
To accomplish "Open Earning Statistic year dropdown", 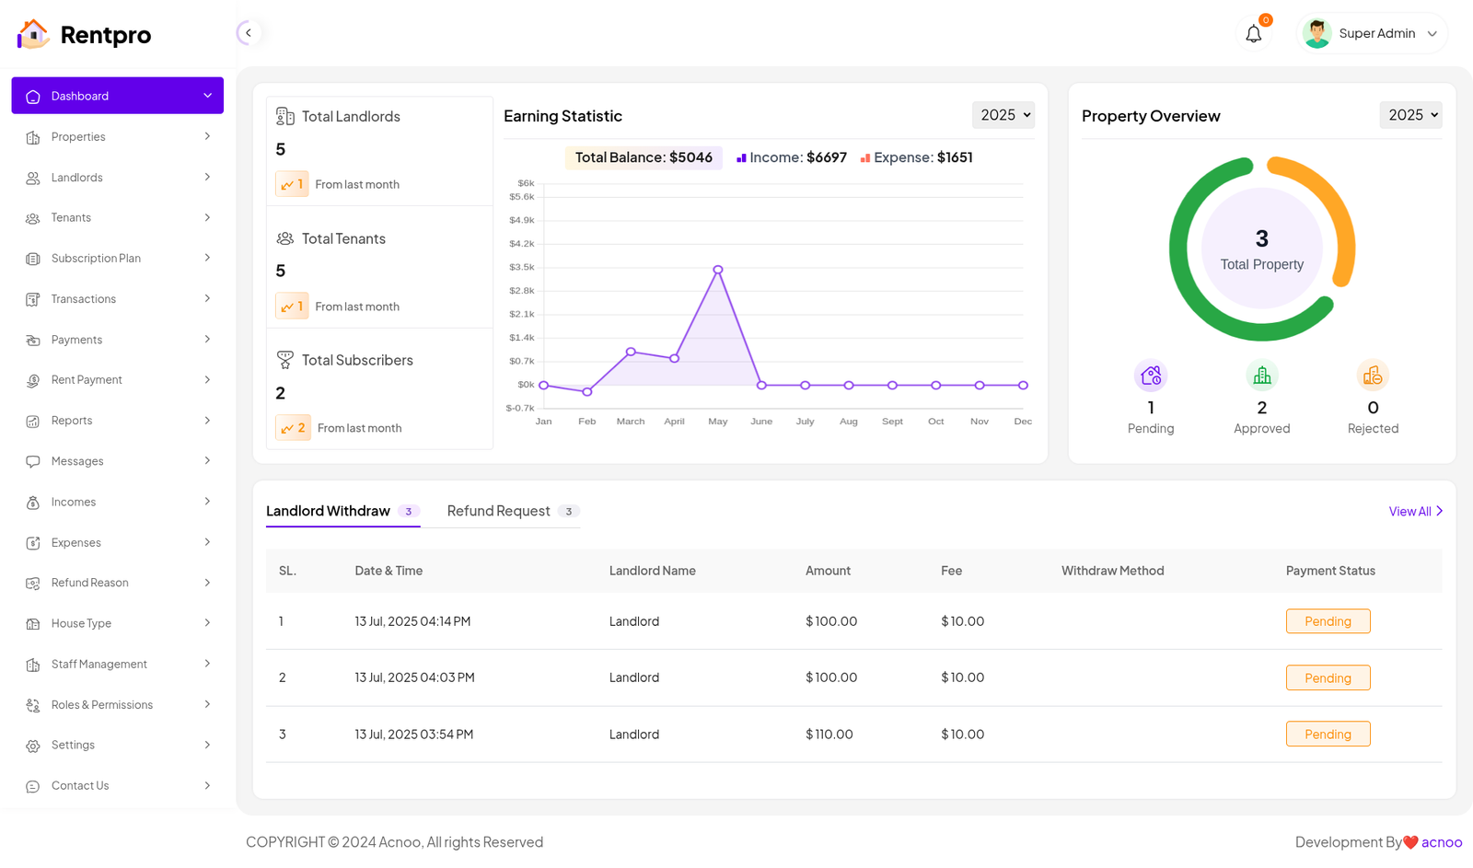I will 1003,115.
